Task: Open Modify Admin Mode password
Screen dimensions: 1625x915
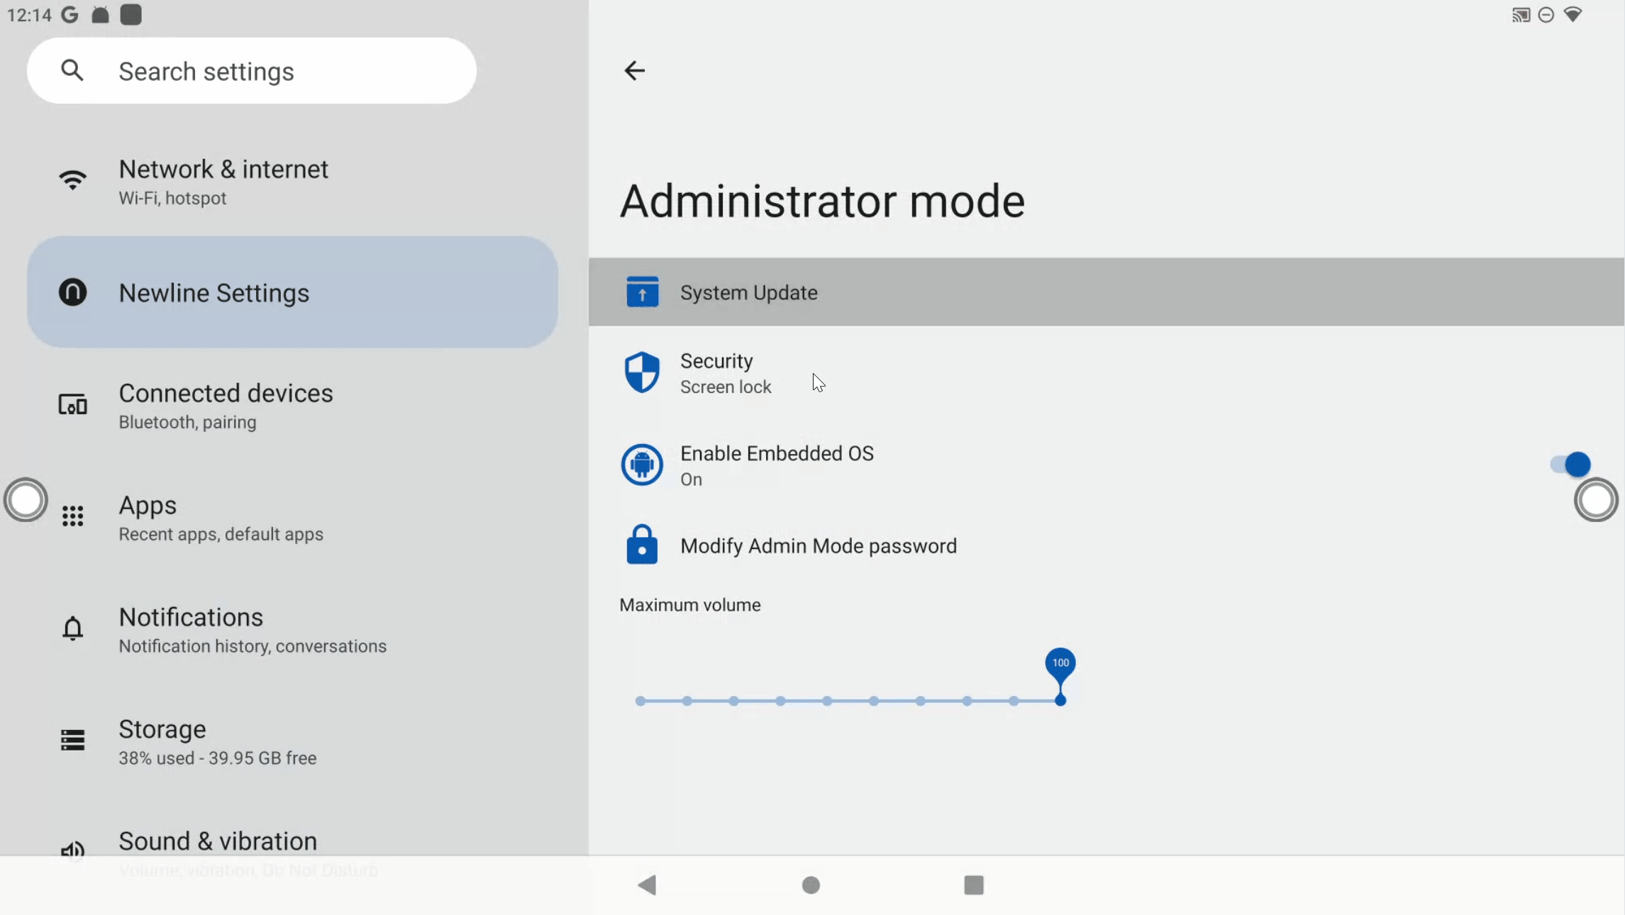Action: tap(818, 546)
